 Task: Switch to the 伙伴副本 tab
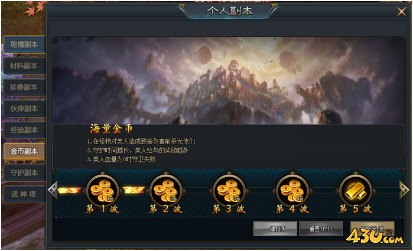tap(24, 109)
